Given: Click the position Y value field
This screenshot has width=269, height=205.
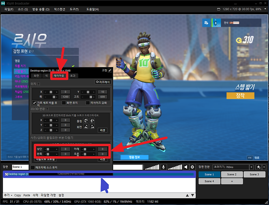Looking at the screenshot, I should 102,92.
